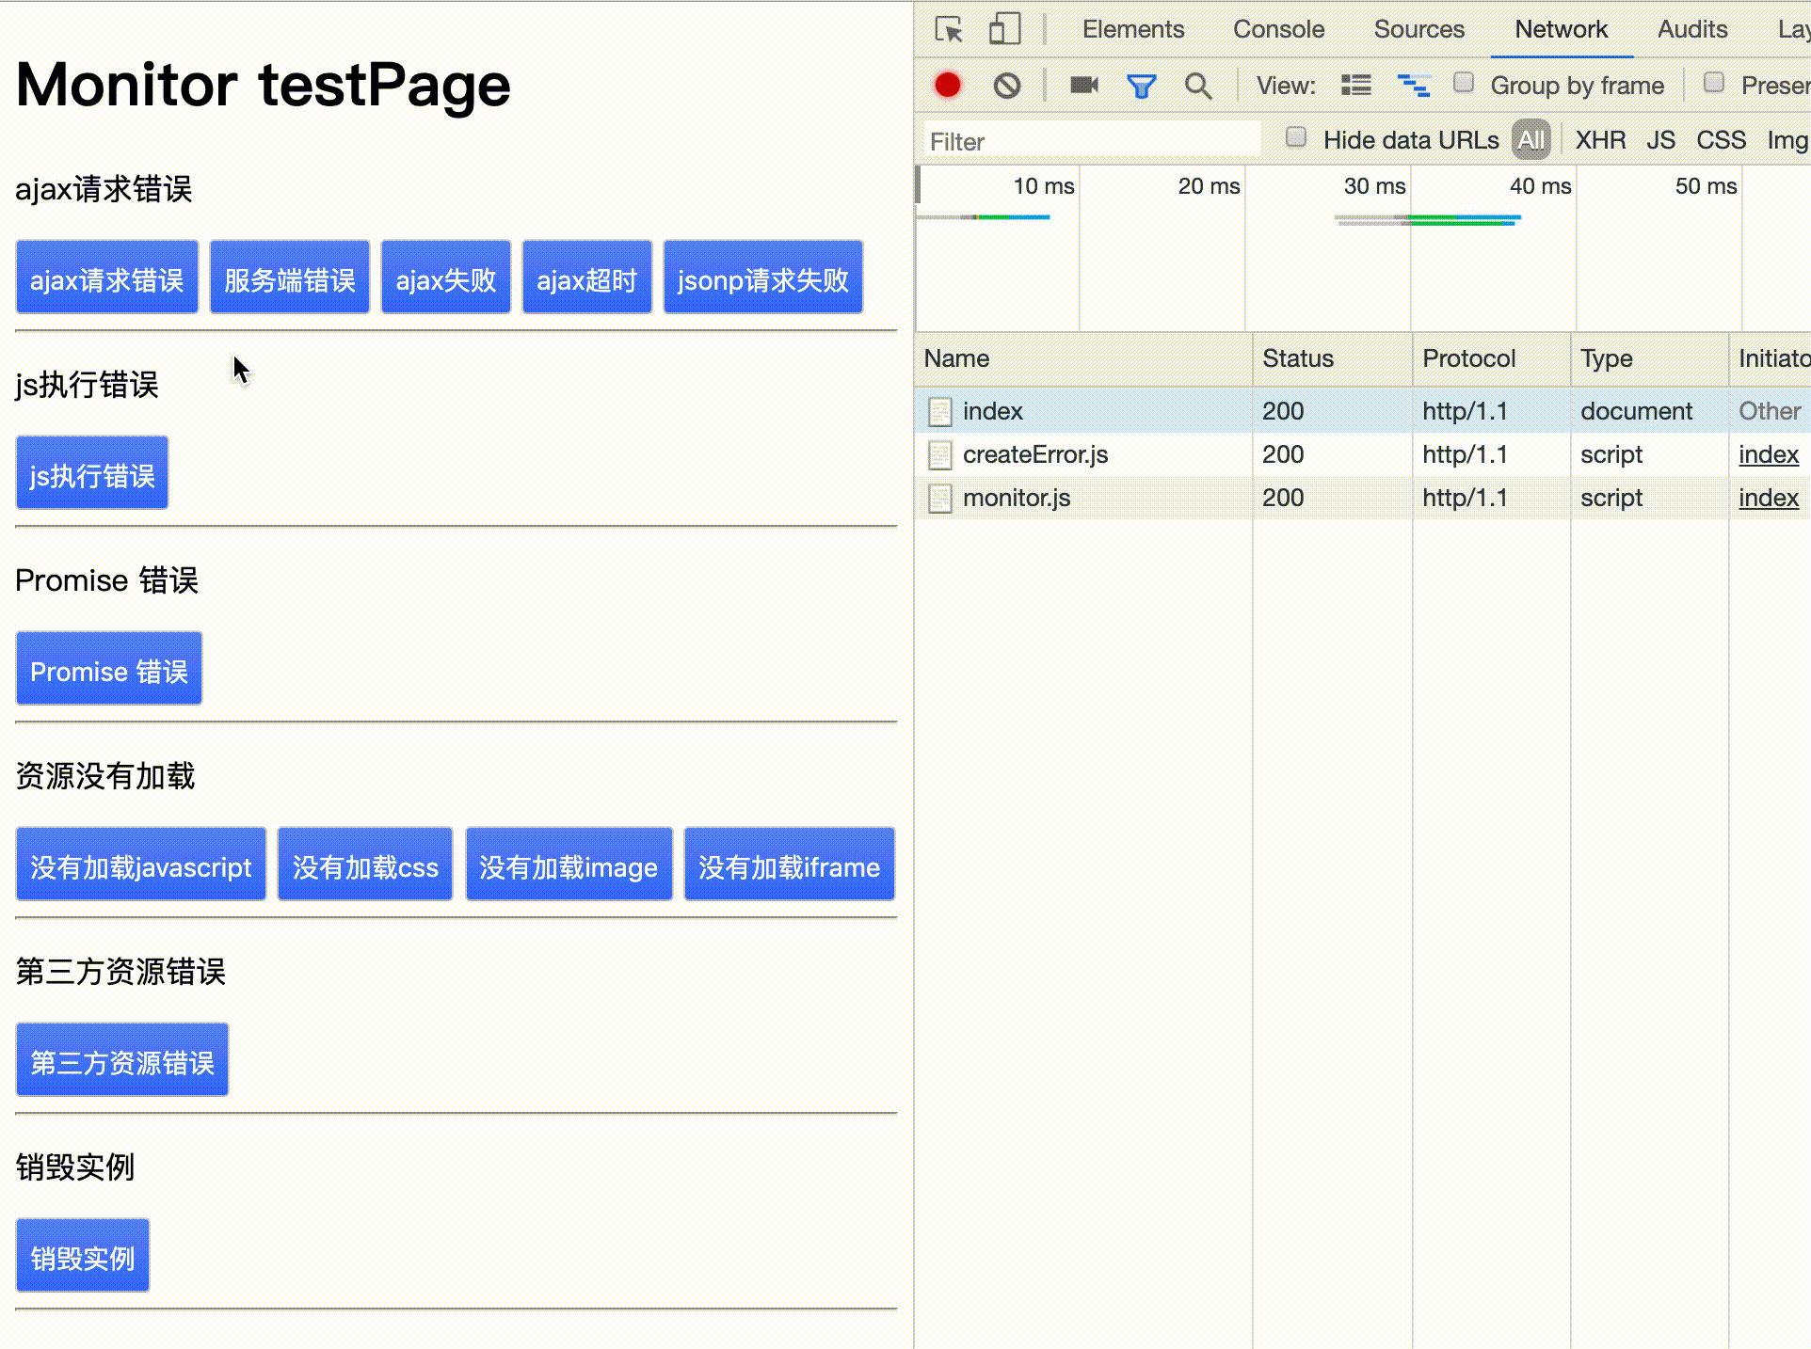
Task: Toggle the waterfall overview view icon
Action: 1414,86
